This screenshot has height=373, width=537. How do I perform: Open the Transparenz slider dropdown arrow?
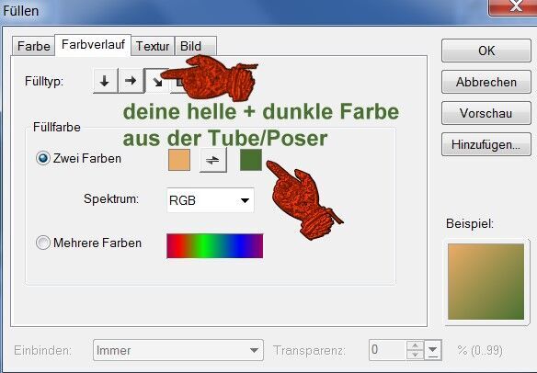pyautogui.click(x=433, y=350)
